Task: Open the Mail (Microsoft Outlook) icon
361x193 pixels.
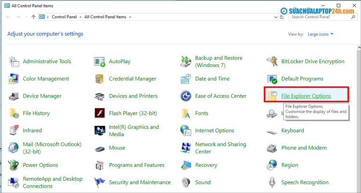Action: point(13,148)
